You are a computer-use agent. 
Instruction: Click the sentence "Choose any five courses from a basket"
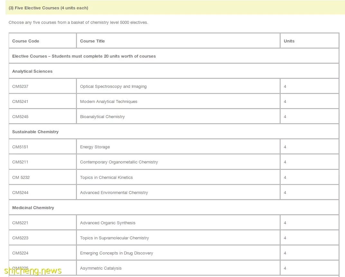point(78,23)
